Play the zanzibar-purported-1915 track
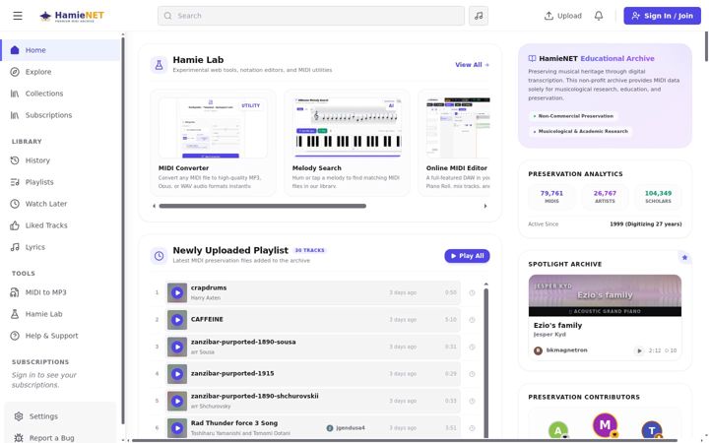The width and height of the screenshot is (709, 443). pyautogui.click(x=177, y=374)
